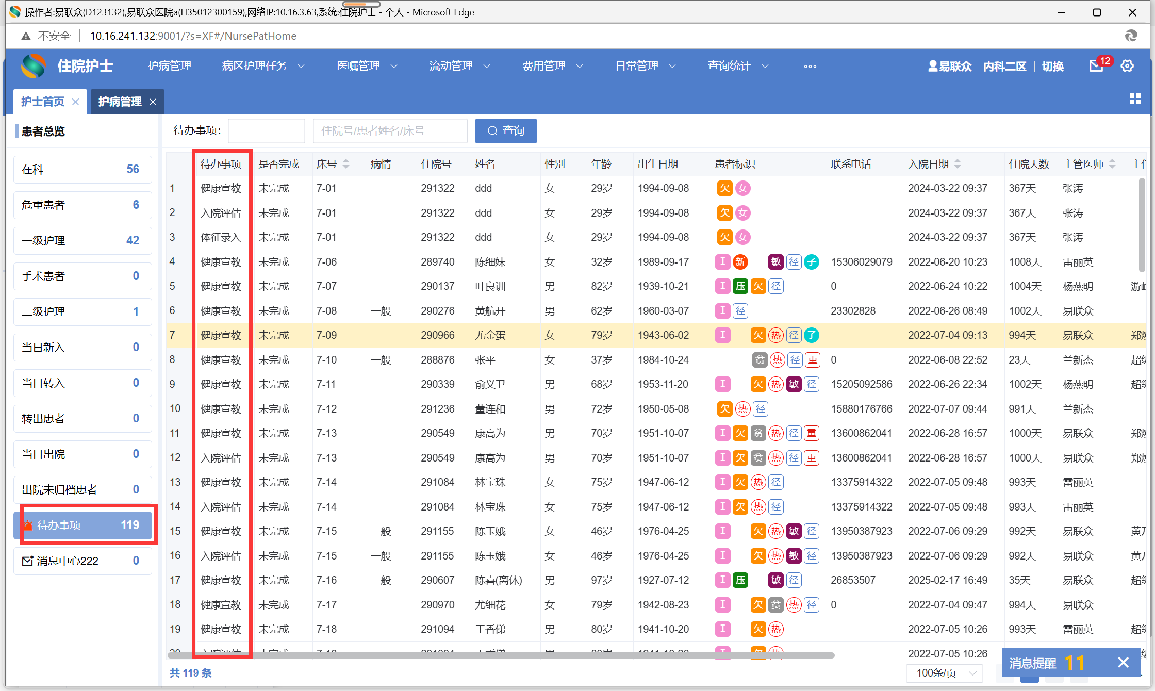This screenshot has height=691, width=1155.
Task: Dismiss the 消息提醒 popup with X icon
Action: [x=1123, y=663]
